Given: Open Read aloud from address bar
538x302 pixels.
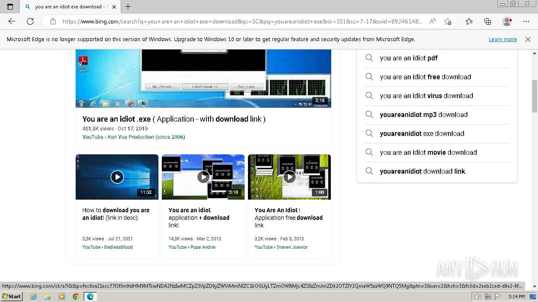Looking at the screenshot, I should 433,21.
